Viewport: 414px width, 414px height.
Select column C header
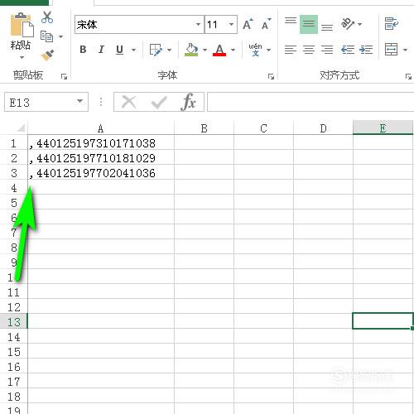coord(263,128)
